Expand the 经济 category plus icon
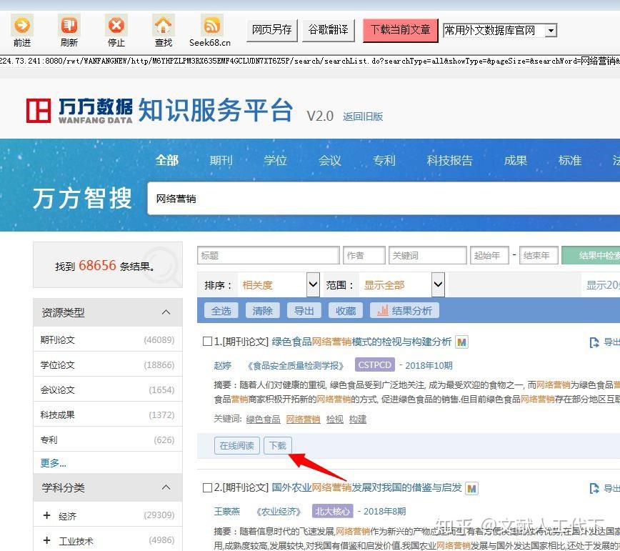The image size is (620, 551). click(46, 515)
